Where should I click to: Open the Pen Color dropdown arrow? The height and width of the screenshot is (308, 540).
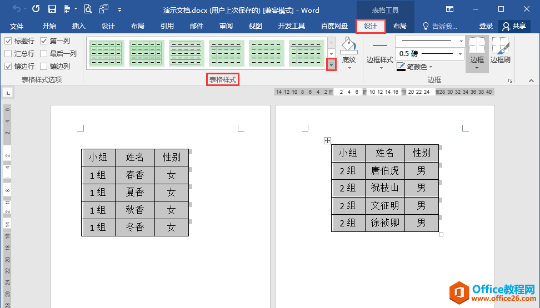click(431, 67)
